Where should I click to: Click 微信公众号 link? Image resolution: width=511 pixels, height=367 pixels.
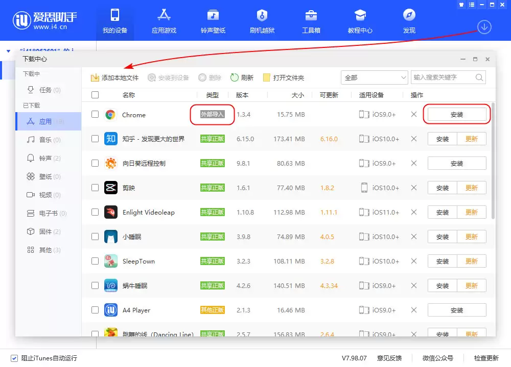[438, 358]
